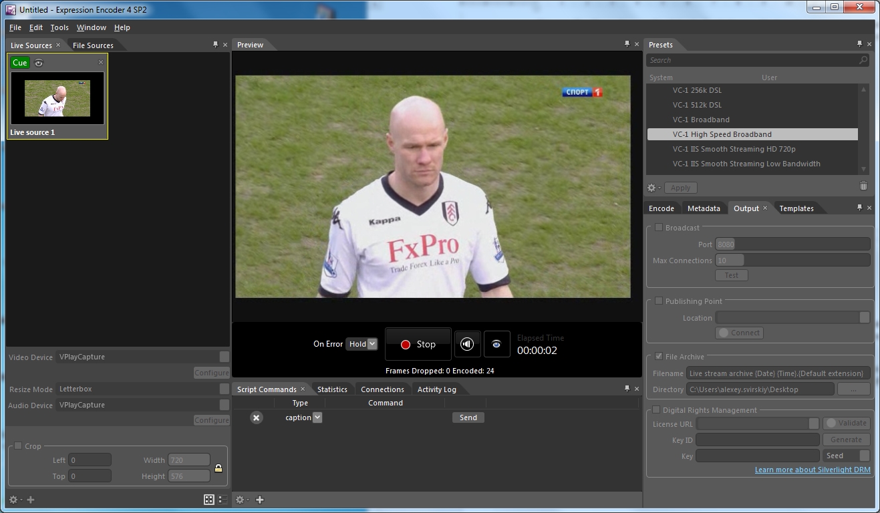
Task: Open the Resize Mode dropdown
Action: tap(225, 389)
